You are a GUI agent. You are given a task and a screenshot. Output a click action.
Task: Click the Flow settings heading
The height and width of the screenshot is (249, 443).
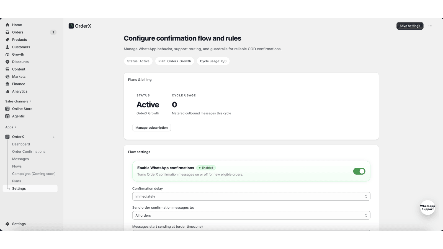coord(139,152)
